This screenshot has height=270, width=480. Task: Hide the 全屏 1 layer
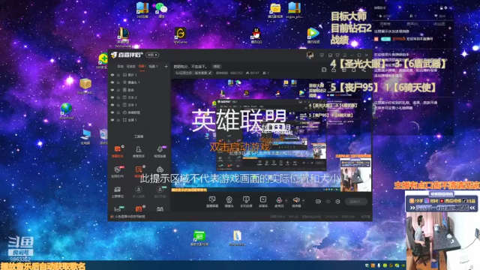point(112,120)
